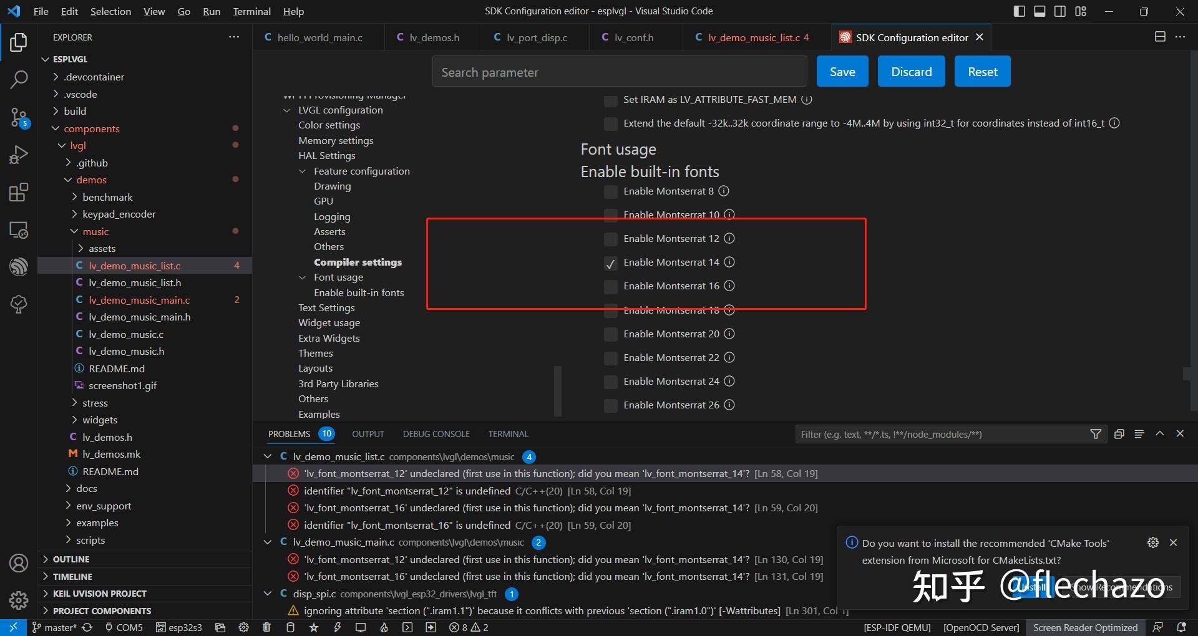1198x636 pixels.
Task: Open SDK config gear in status bar
Action: pos(243,627)
